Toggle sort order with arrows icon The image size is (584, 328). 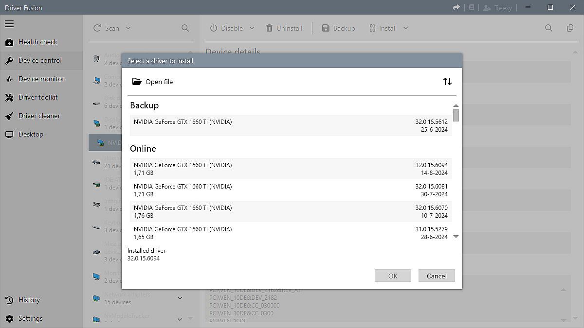pyautogui.click(x=447, y=82)
